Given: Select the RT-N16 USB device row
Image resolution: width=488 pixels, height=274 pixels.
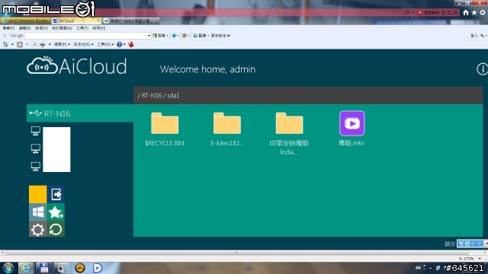Looking at the screenshot, I should [x=80, y=113].
